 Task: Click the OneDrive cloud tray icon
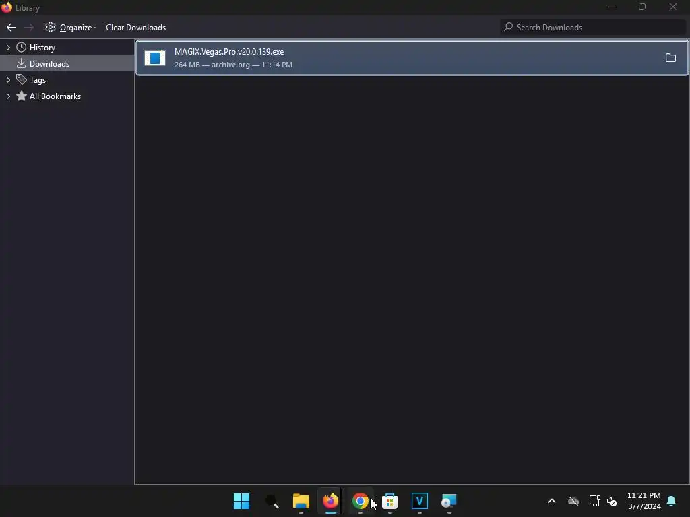coord(573,501)
